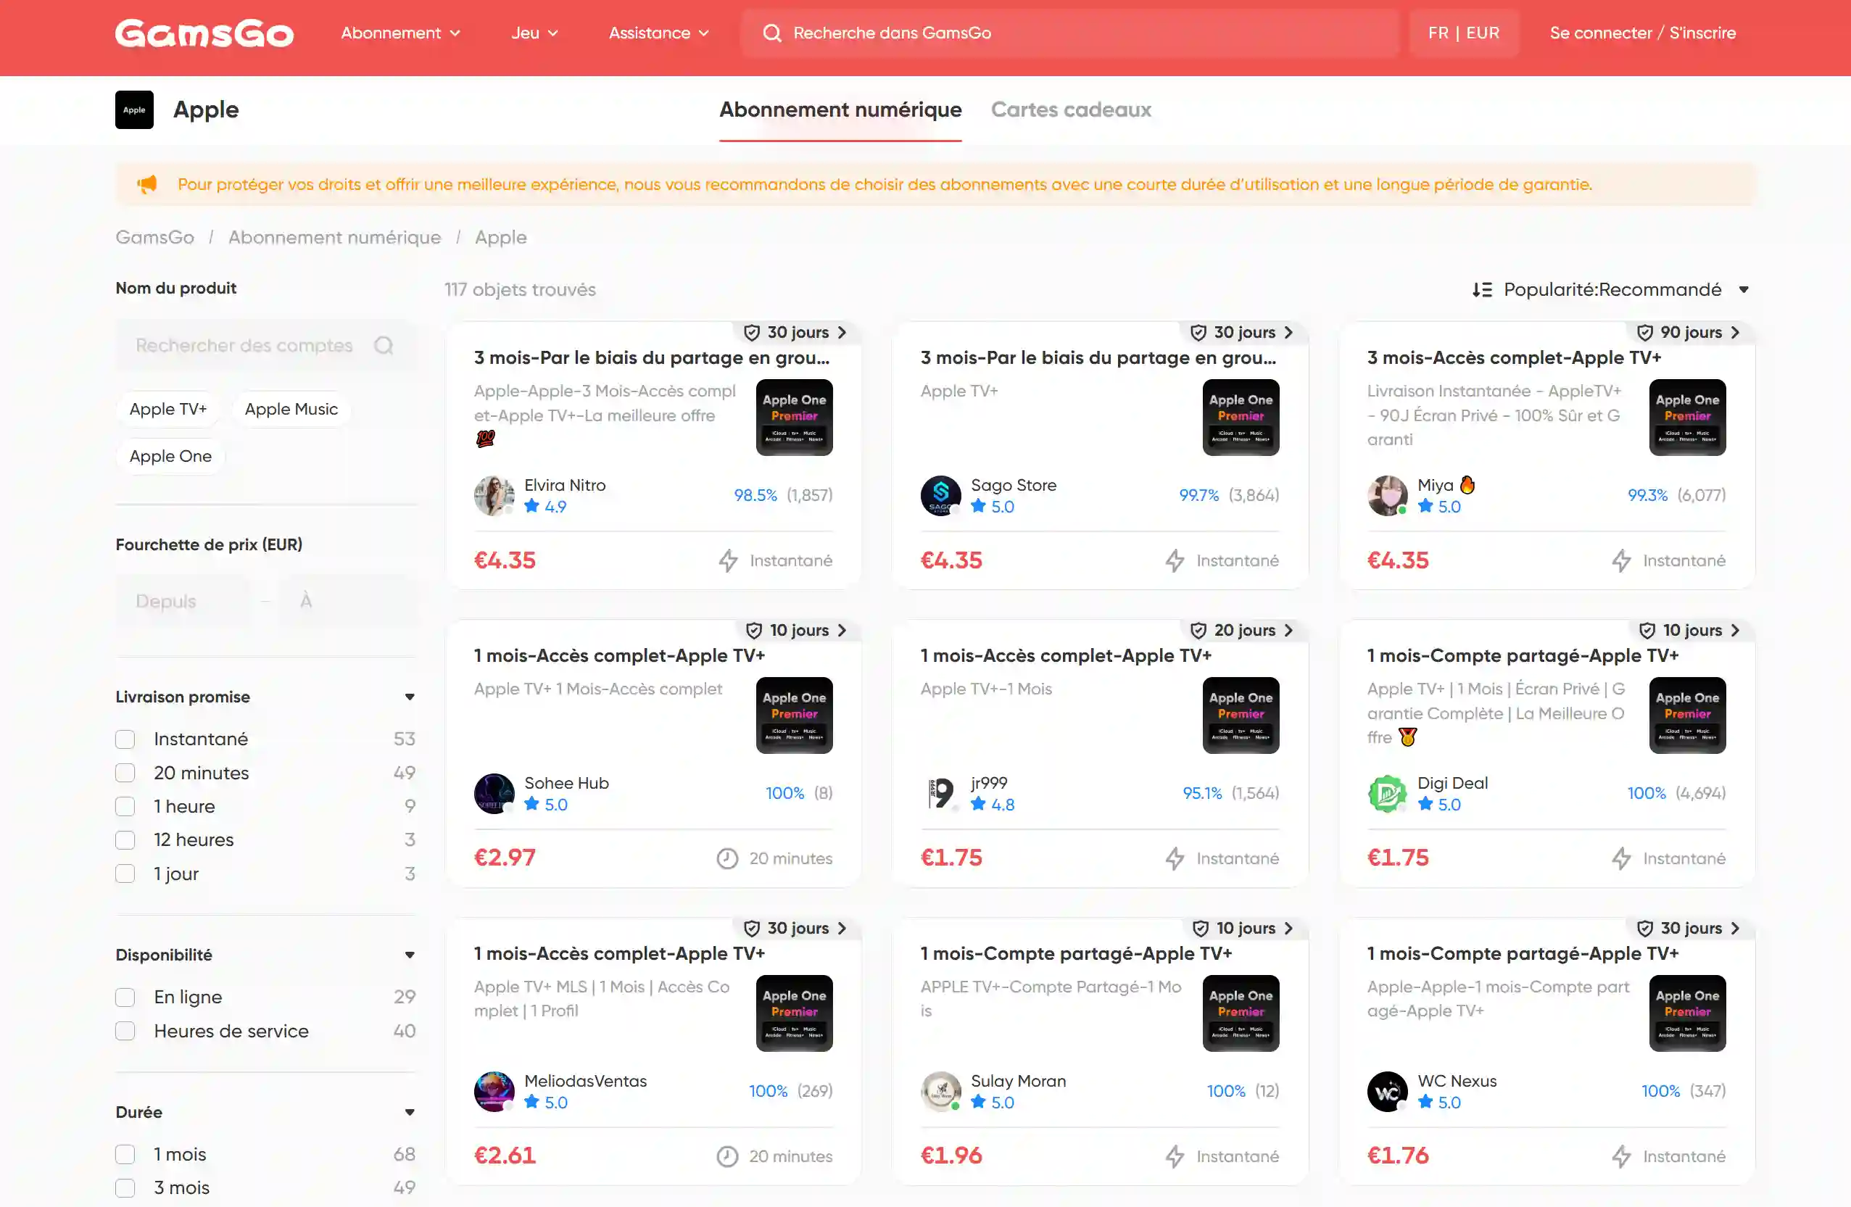Click the clock icon in Sohee Hub card
Viewport: 1851px width, 1207px height.
coord(727,858)
